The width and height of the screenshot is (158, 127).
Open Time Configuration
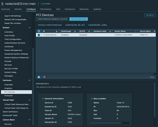(x=13, y=39)
